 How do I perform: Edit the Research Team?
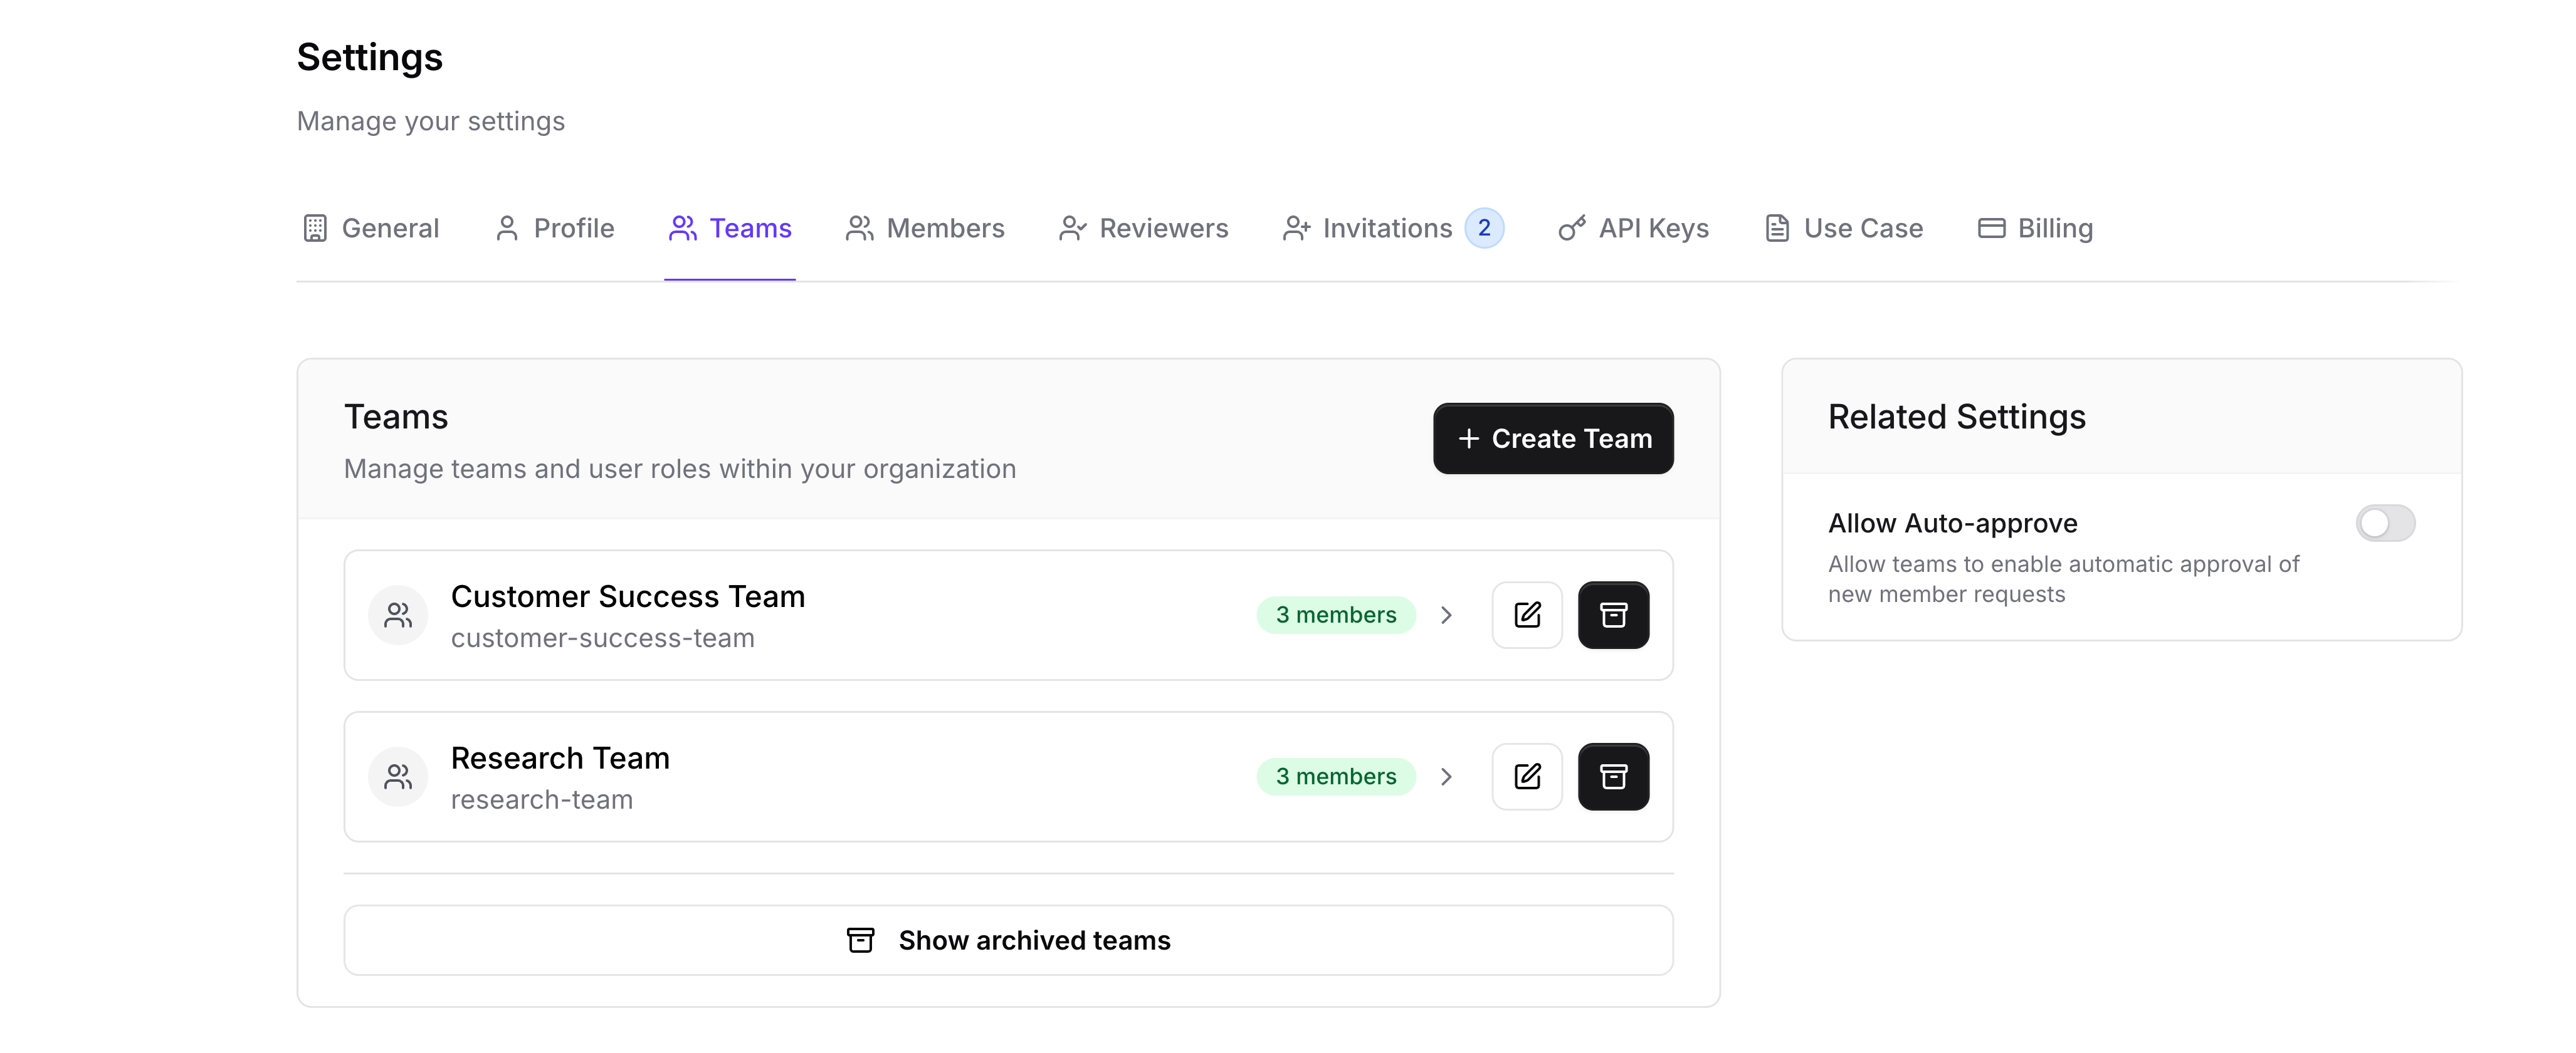(x=1527, y=776)
